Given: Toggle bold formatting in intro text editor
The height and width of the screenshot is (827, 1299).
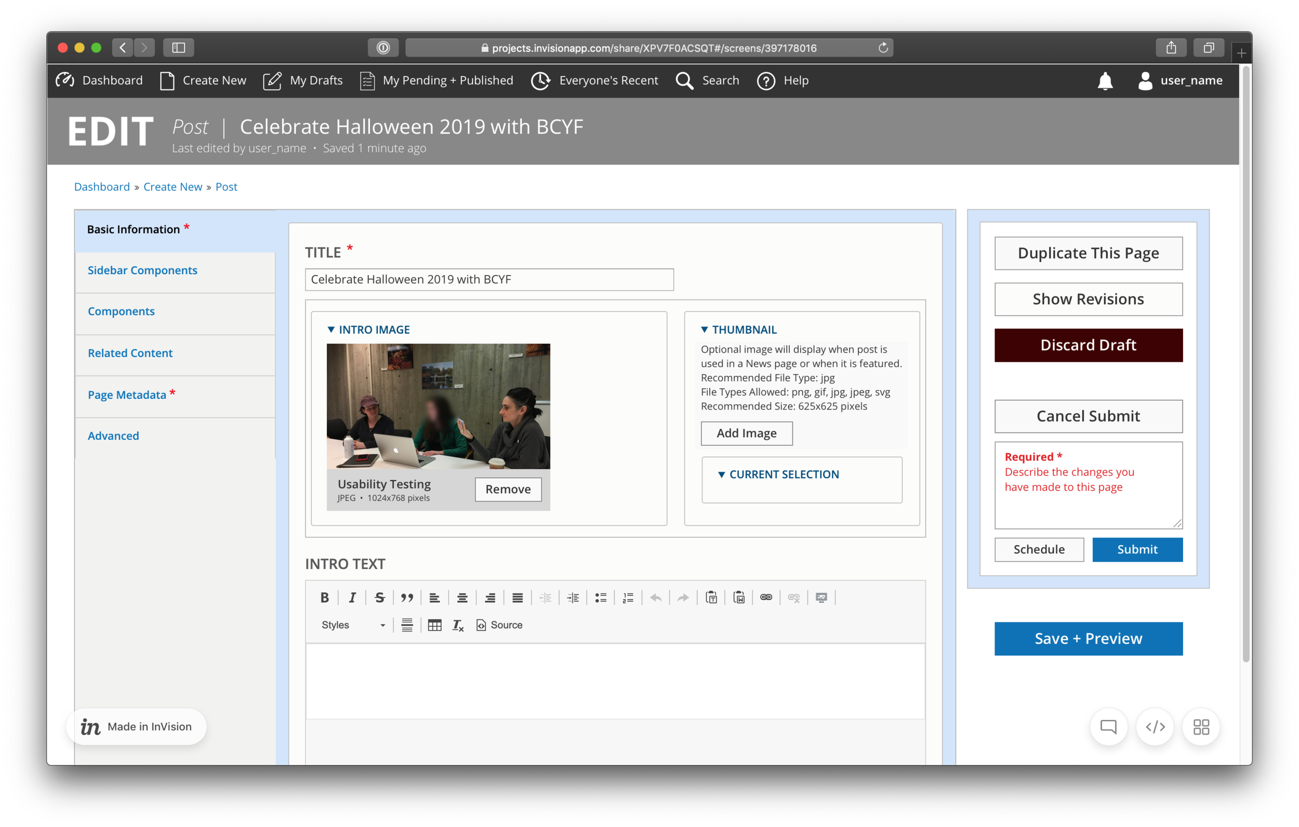Looking at the screenshot, I should (x=325, y=598).
